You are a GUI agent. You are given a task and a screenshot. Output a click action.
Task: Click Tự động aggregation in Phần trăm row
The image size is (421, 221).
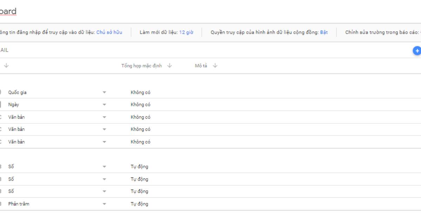coord(139,204)
